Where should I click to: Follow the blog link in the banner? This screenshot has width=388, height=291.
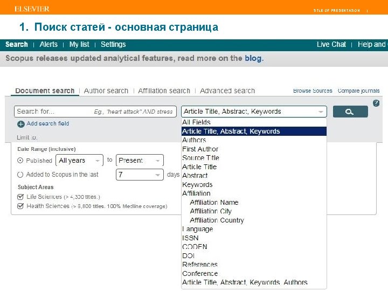[x=253, y=58]
